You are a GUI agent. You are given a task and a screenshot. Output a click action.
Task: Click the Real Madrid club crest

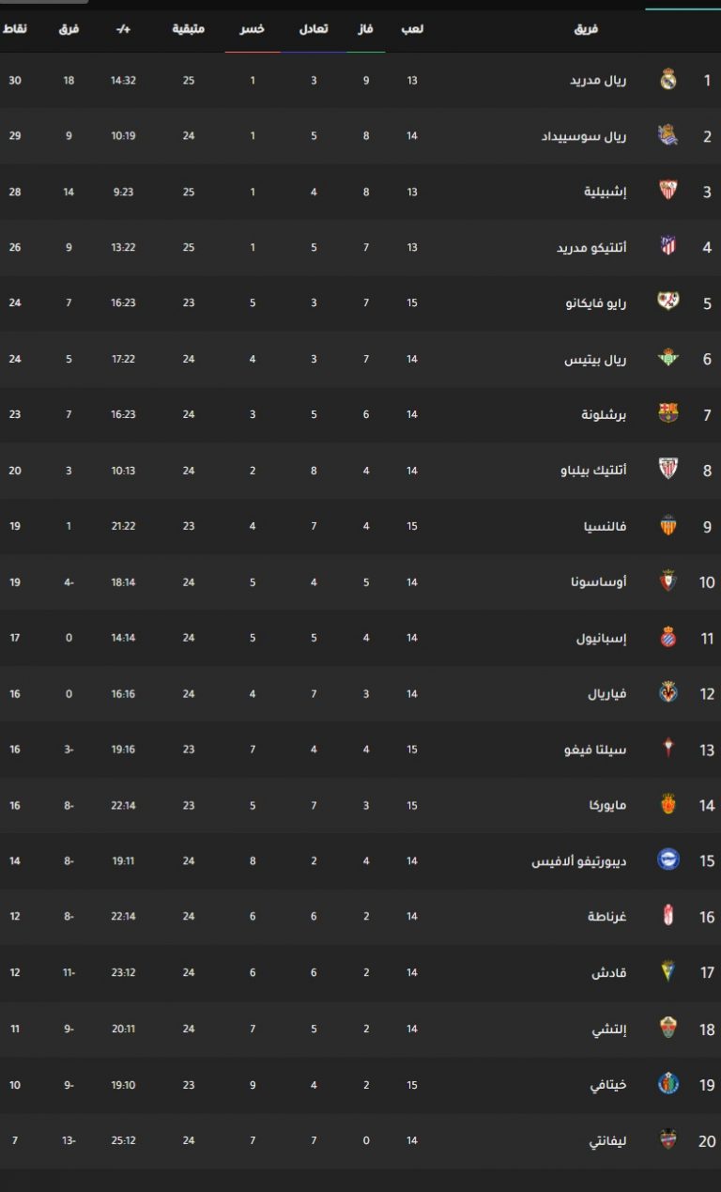tap(667, 80)
